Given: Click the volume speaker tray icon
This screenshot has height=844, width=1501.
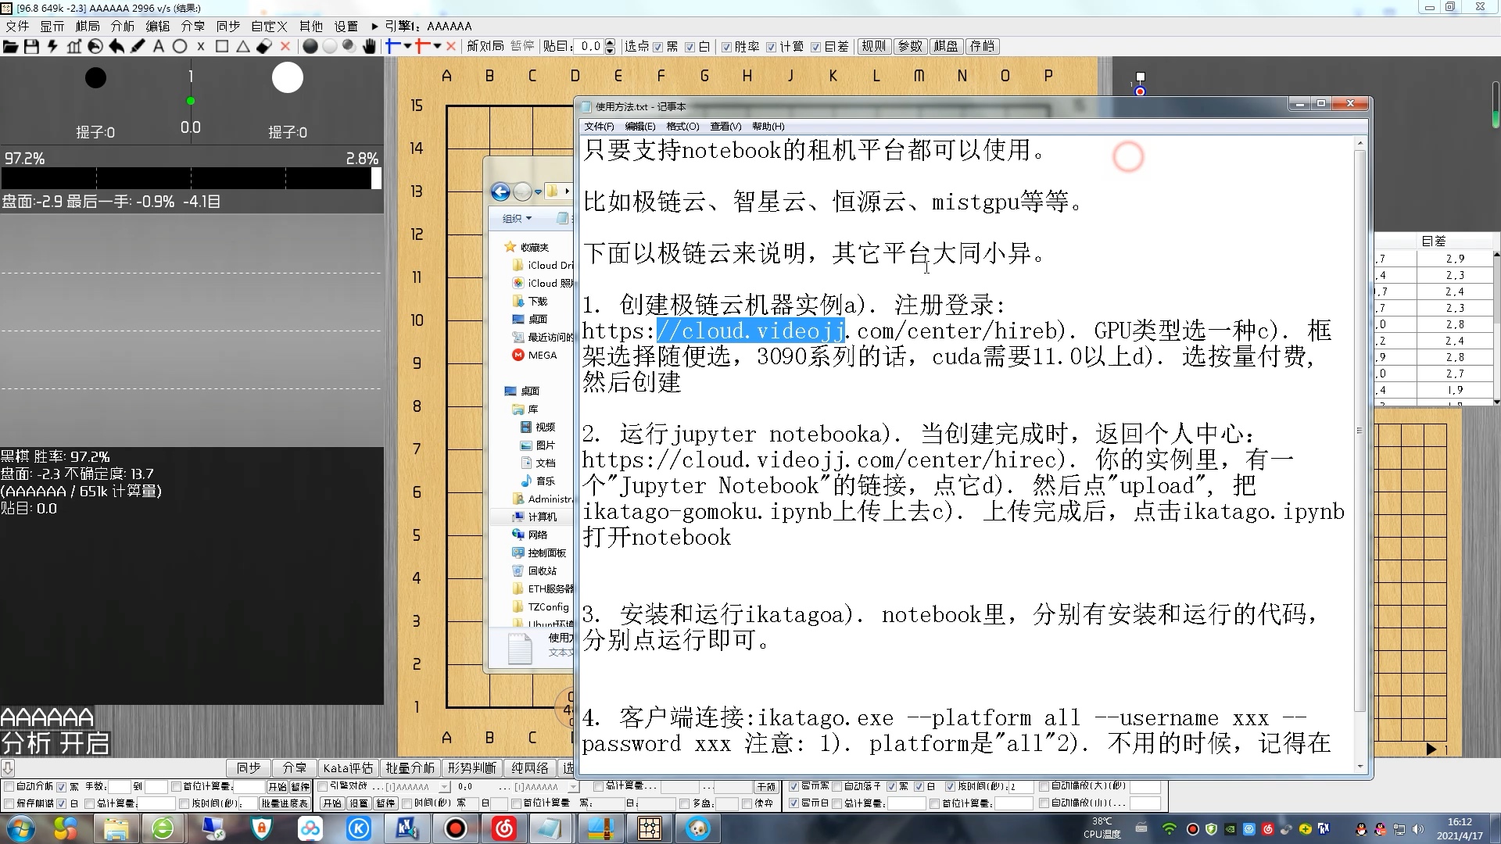Looking at the screenshot, I should tap(1418, 829).
